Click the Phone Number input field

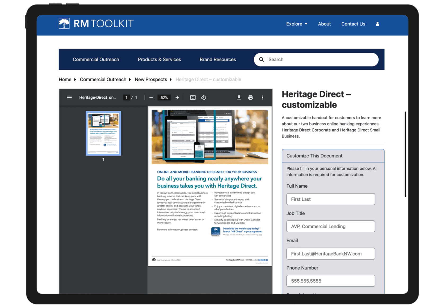(331, 281)
